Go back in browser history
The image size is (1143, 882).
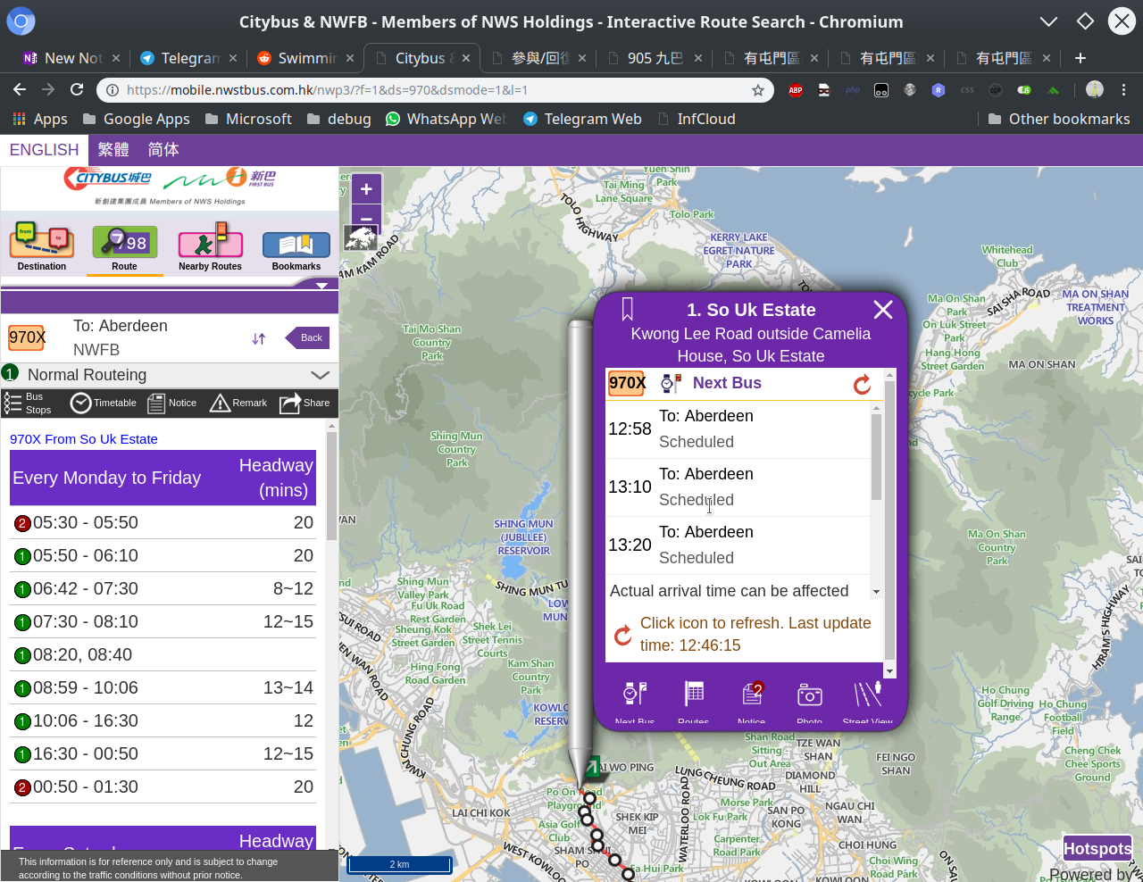pyautogui.click(x=20, y=89)
